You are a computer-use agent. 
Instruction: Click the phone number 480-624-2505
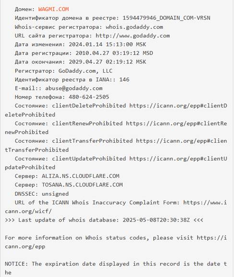(89, 97)
